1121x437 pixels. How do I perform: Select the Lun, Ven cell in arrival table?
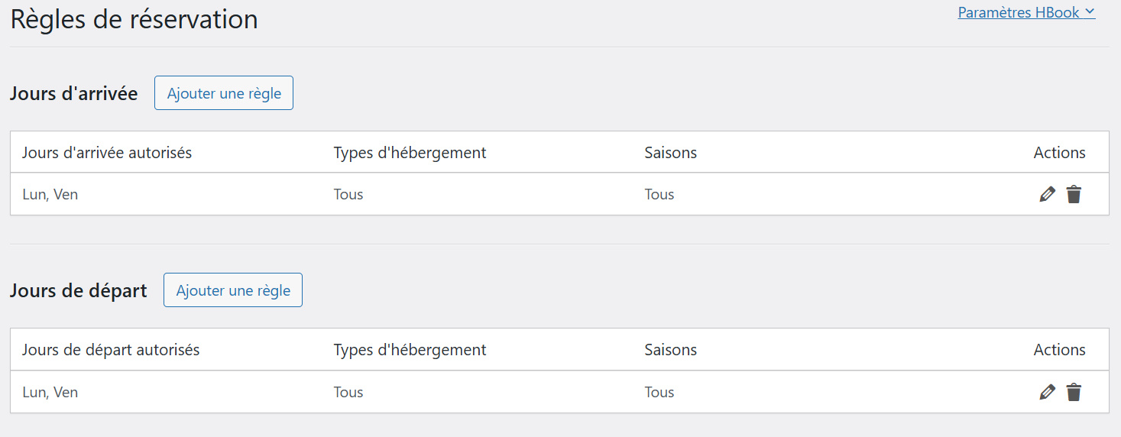point(50,195)
